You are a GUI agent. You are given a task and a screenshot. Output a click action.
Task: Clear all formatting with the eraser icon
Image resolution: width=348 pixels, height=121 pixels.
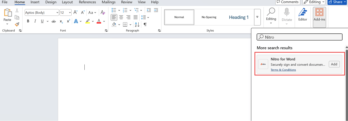click(x=103, y=12)
